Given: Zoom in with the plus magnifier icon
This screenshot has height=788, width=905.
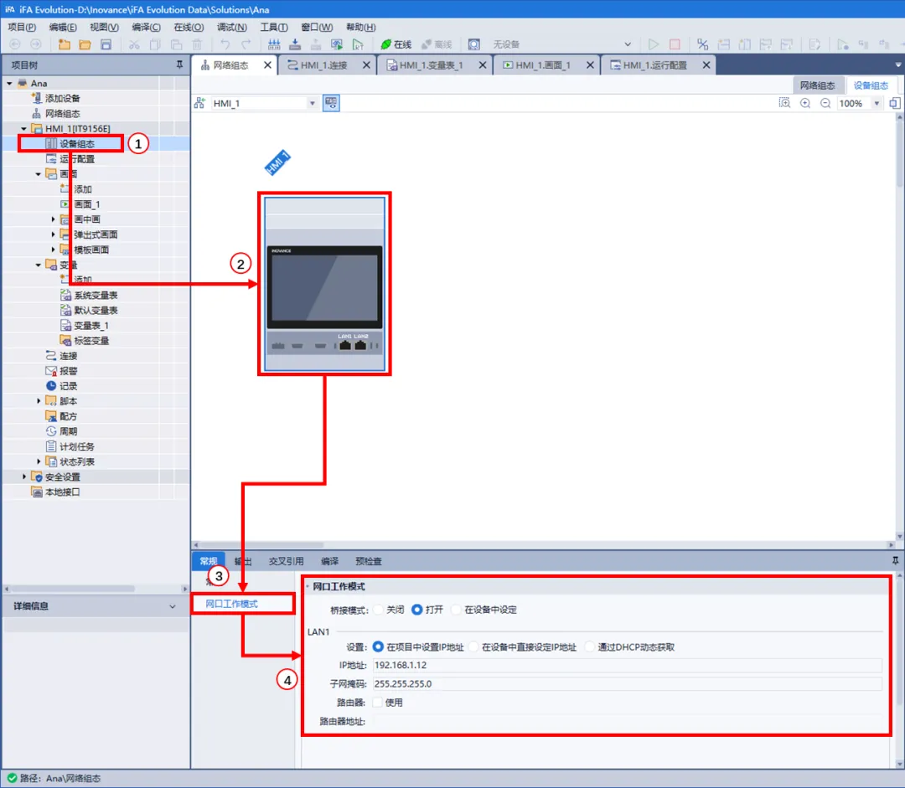Looking at the screenshot, I should coord(805,103).
